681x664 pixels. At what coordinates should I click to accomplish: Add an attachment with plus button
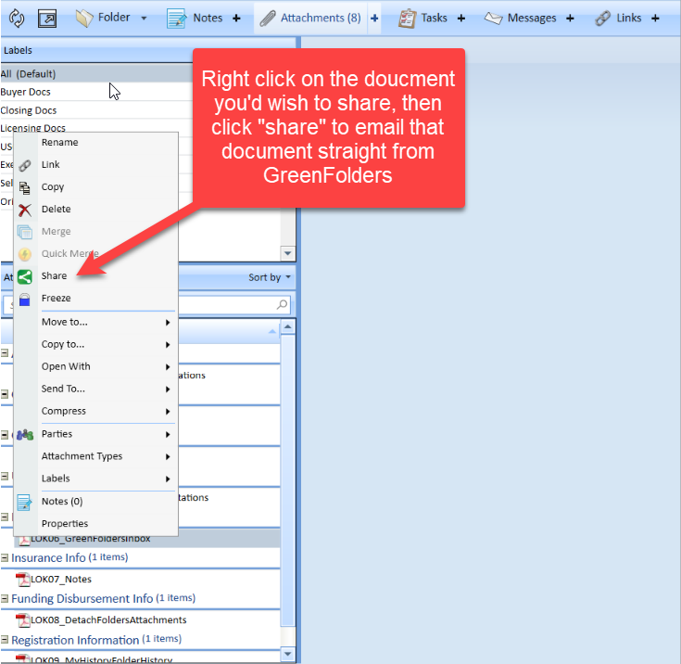[x=374, y=19]
